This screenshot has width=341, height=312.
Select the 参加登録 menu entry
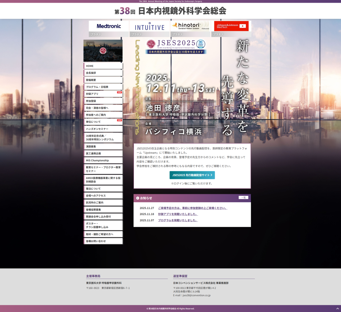click(103, 101)
